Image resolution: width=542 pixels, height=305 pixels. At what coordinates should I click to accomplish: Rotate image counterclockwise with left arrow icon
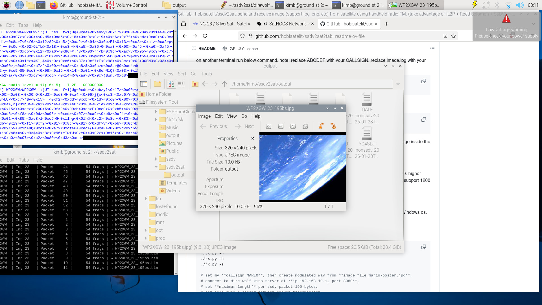321,127
